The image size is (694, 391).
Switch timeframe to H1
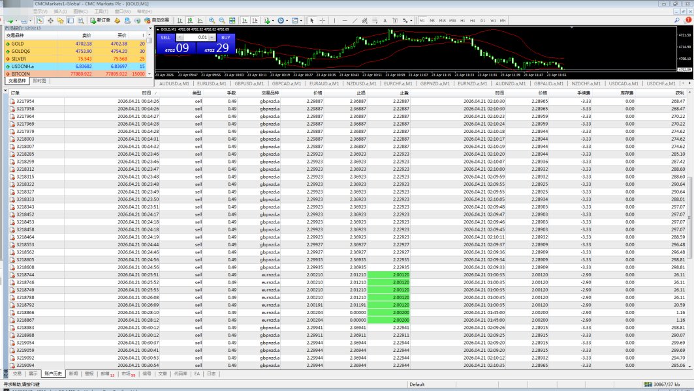462,20
